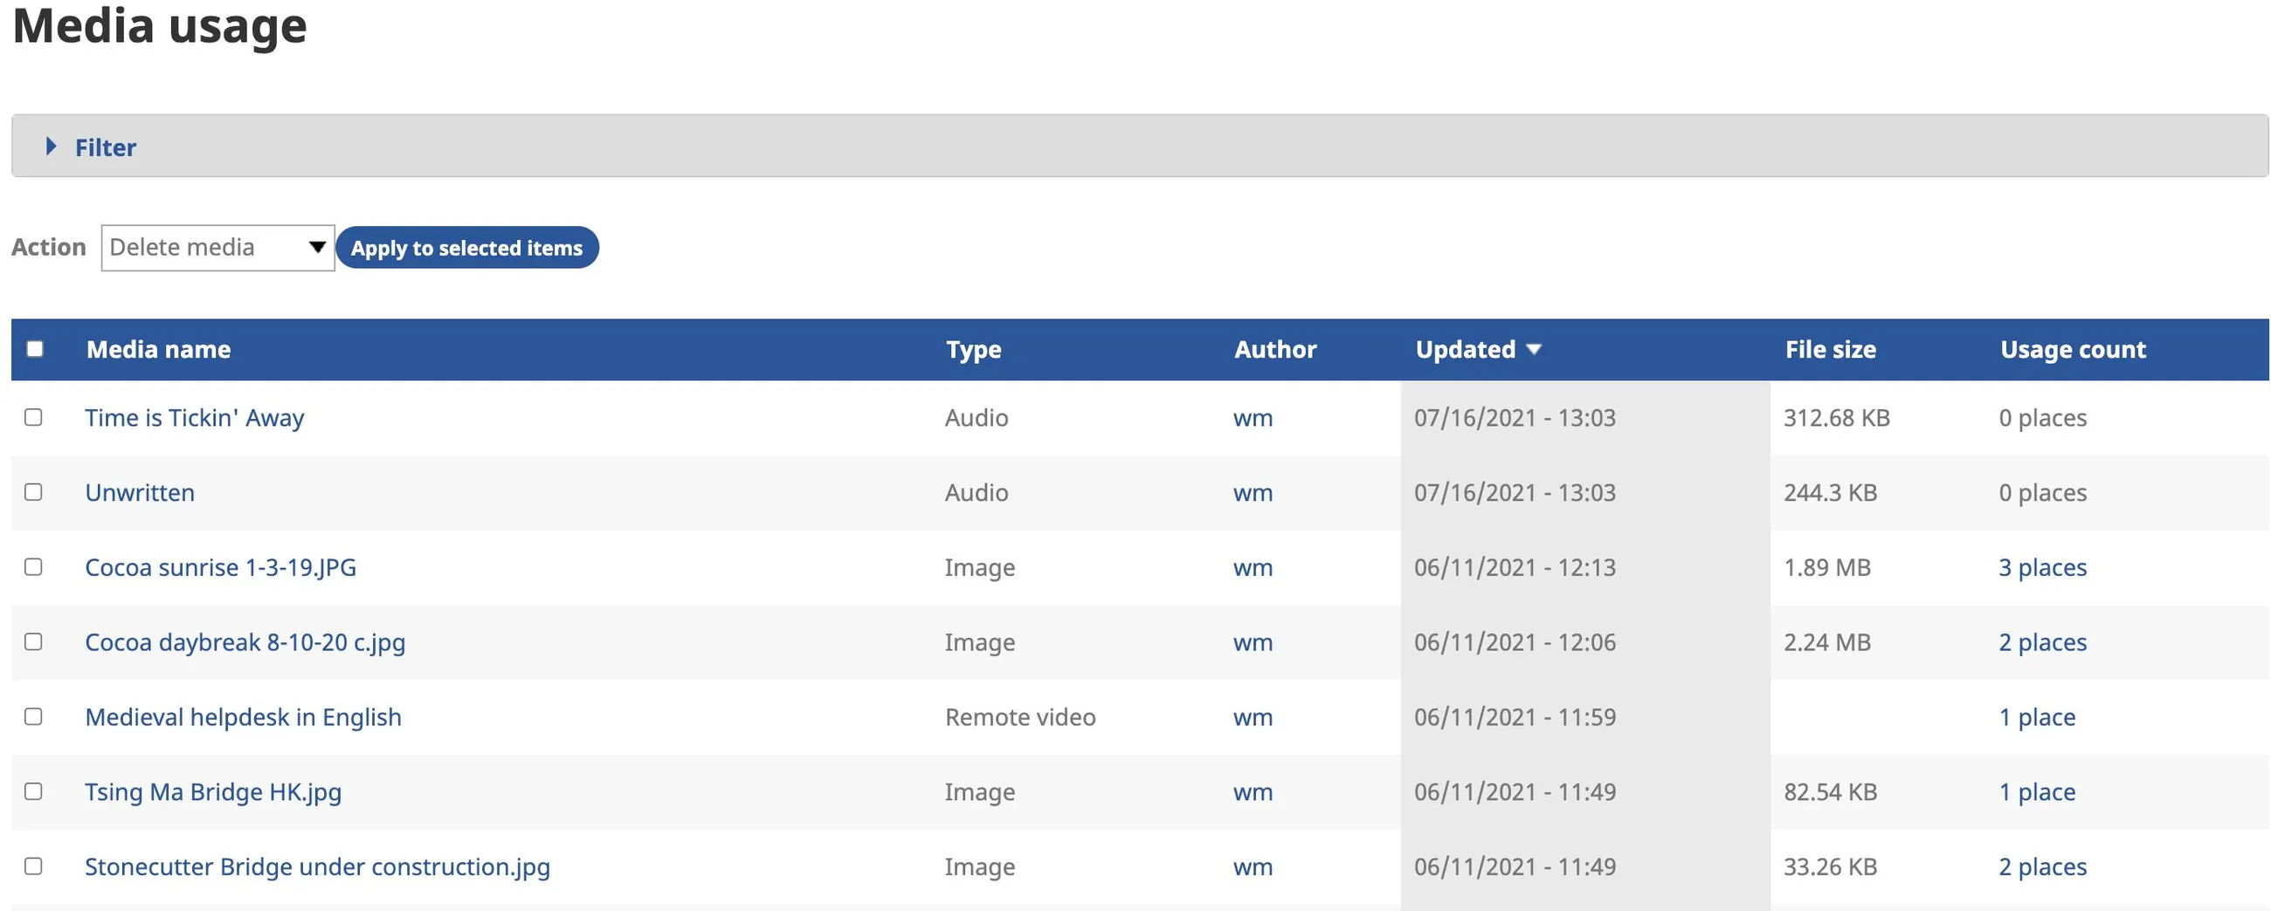Screen dimensions: 2271x911
Task: Toggle the select-all checkbox in header
Action: coord(35,349)
